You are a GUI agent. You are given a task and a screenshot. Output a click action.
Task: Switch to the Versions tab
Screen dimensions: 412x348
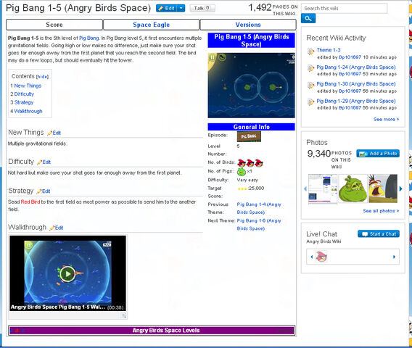(x=248, y=25)
